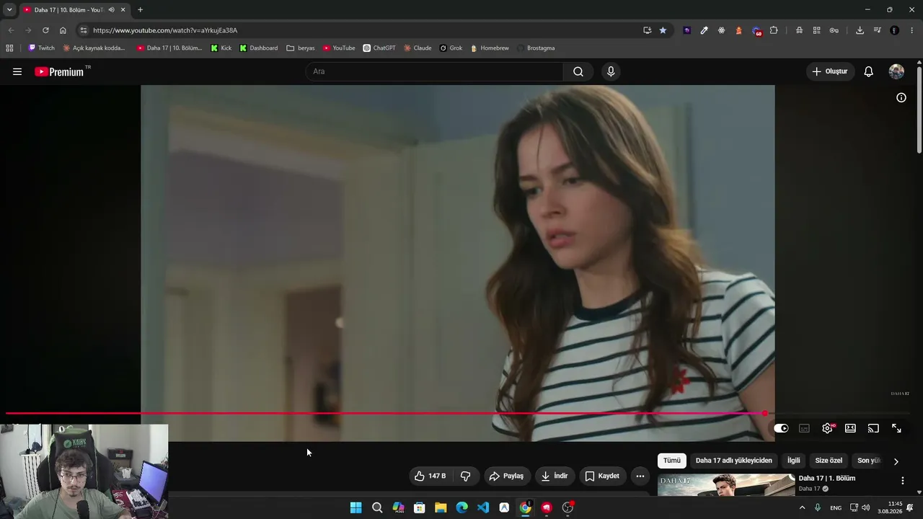The width and height of the screenshot is (923, 519).
Task: Open Chrome extensions puzzle icon
Action: [774, 30]
